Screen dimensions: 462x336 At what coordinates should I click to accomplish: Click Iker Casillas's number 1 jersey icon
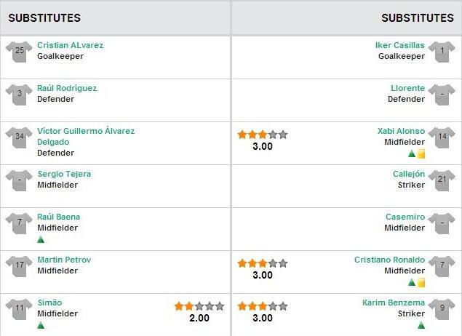click(x=442, y=52)
